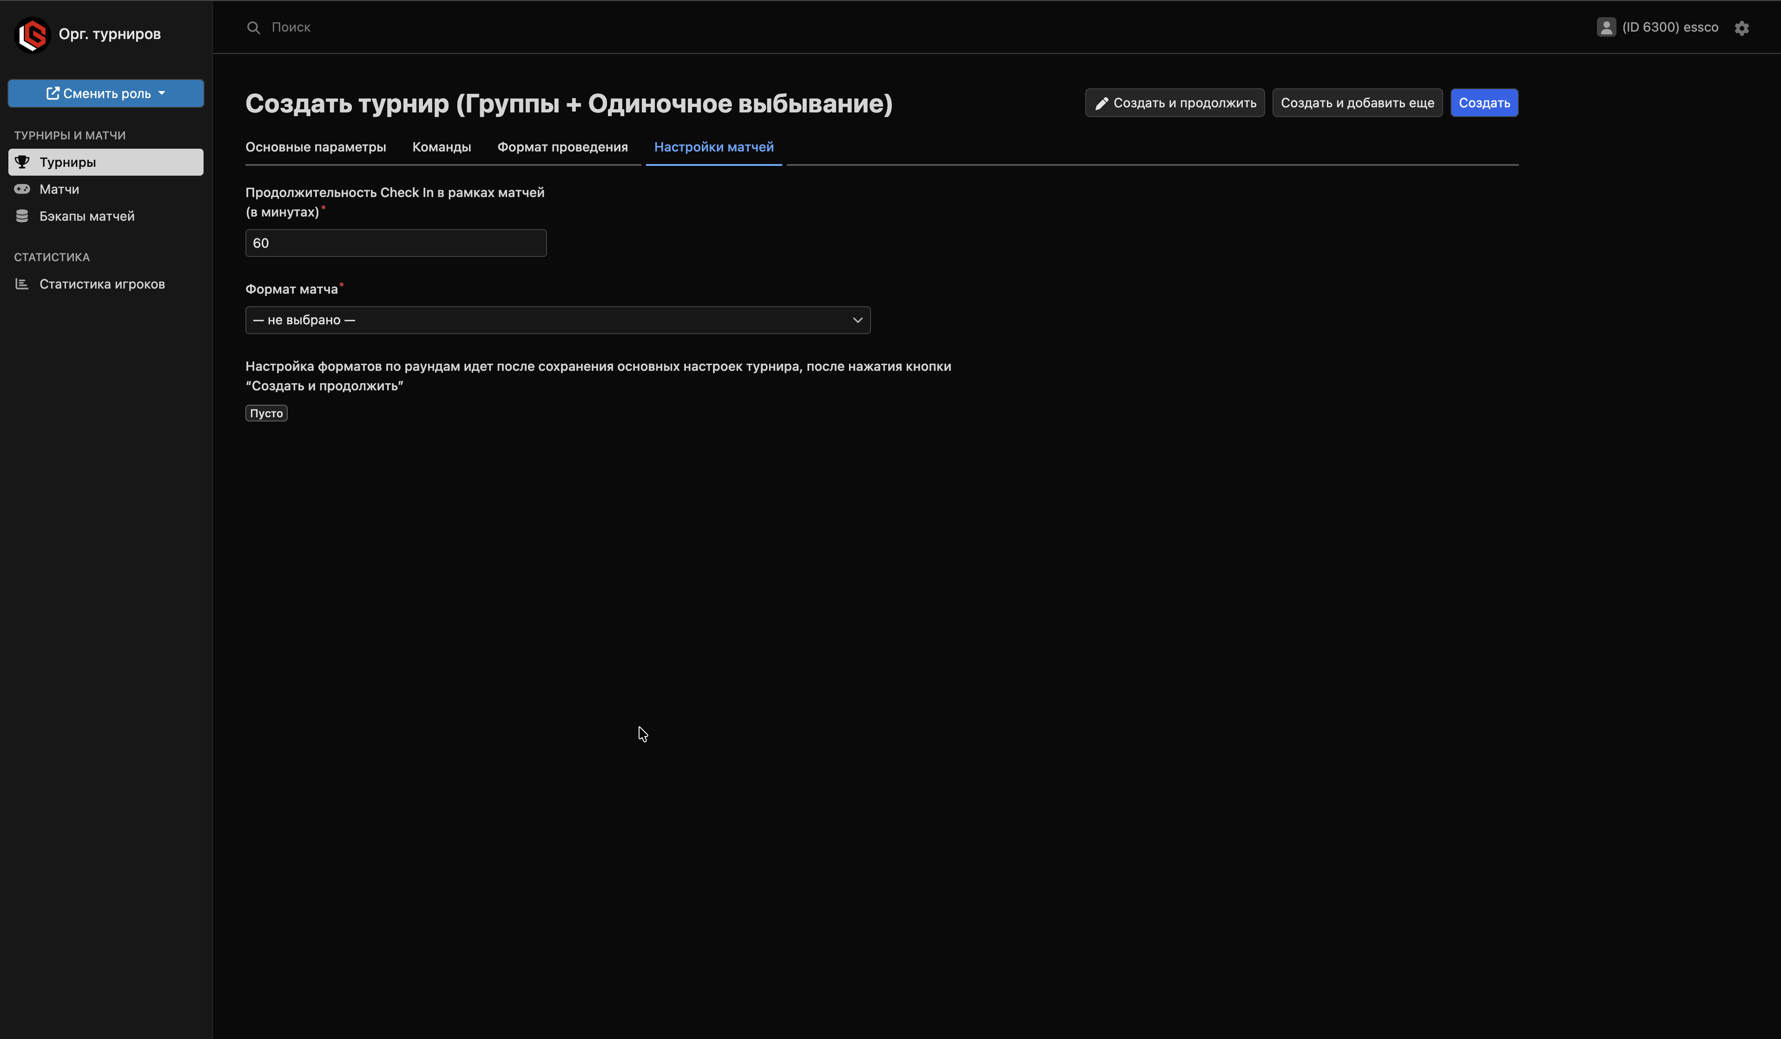This screenshot has height=1039, width=1781.
Task: Click the gamepad icon next to Матчи
Action: (23, 189)
